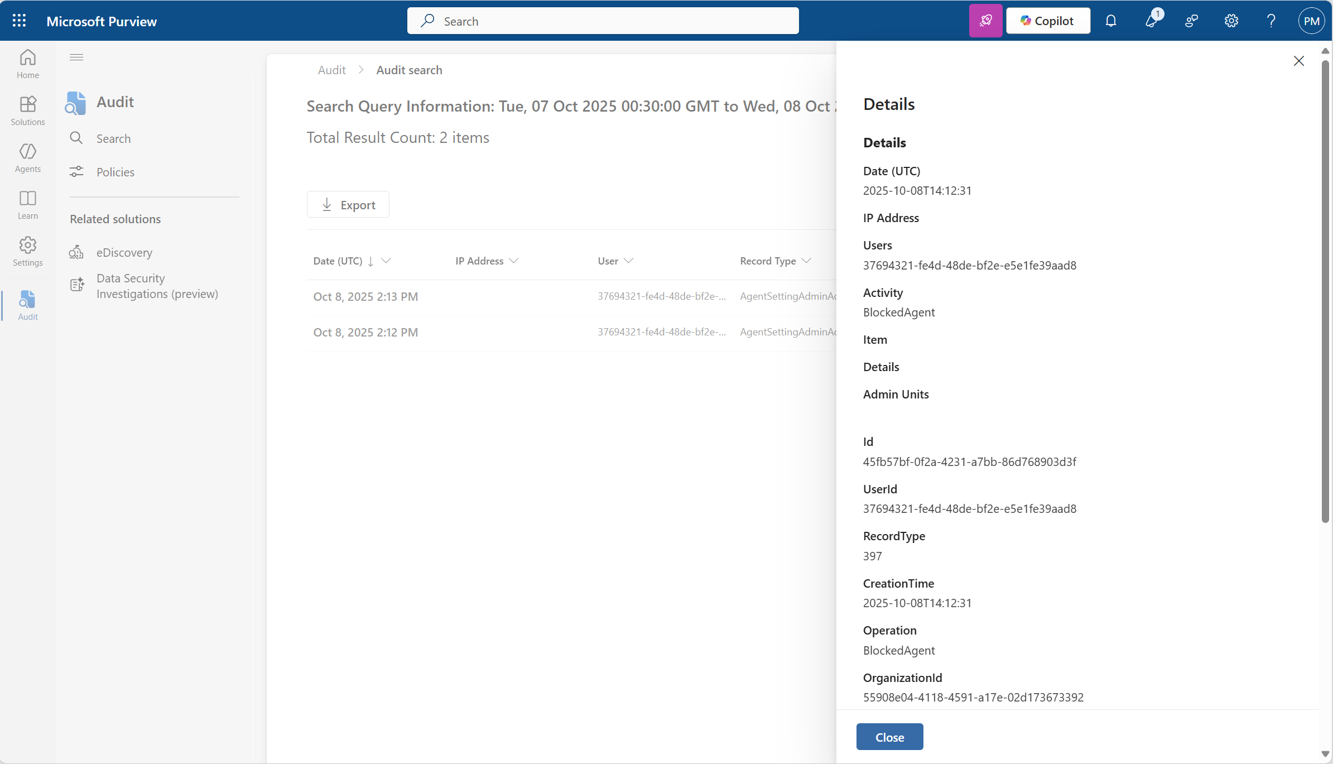Click the blue Close button
This screenshot has height=764, width=1333.
pos(889,737)
